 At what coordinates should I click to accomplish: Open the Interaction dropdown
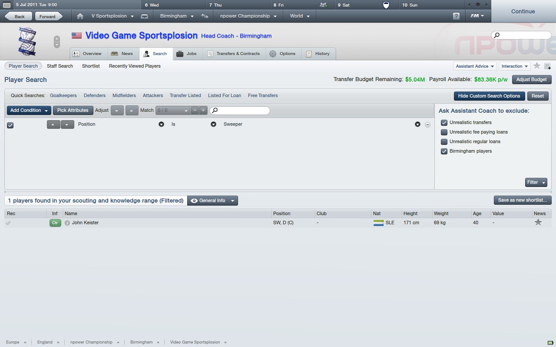[x=515, y=66]
